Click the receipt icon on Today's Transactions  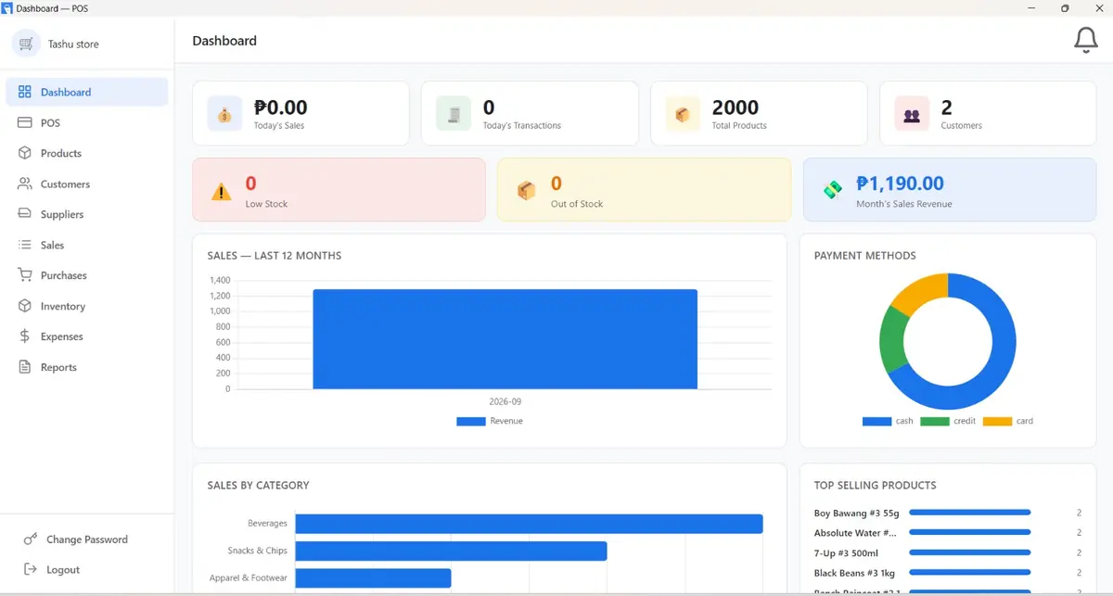click(x=454, y=114)
